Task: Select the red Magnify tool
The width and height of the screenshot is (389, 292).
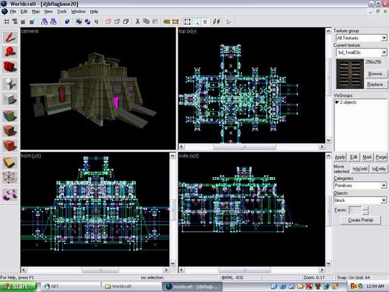Action: tap(10, 52)
